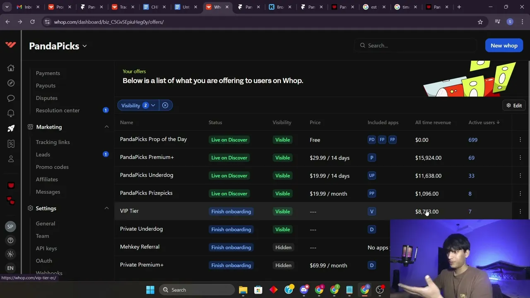Open Promo codes in sidebar
The height and width of the screenshot is (298, 530).
coord(52,167)
